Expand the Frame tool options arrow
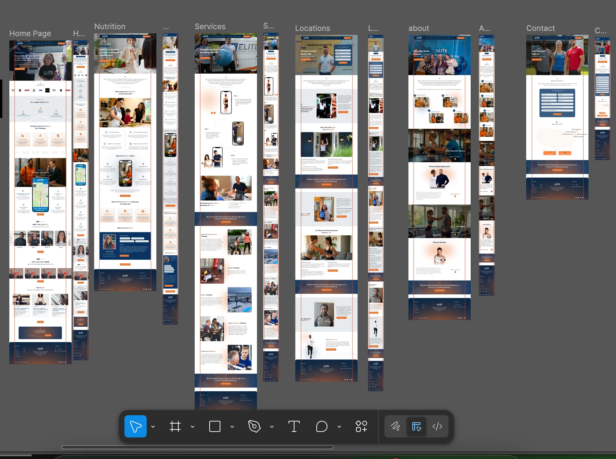 click(x=193, y=427)
